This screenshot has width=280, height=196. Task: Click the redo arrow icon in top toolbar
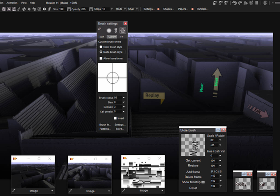(x=240, y=3)
